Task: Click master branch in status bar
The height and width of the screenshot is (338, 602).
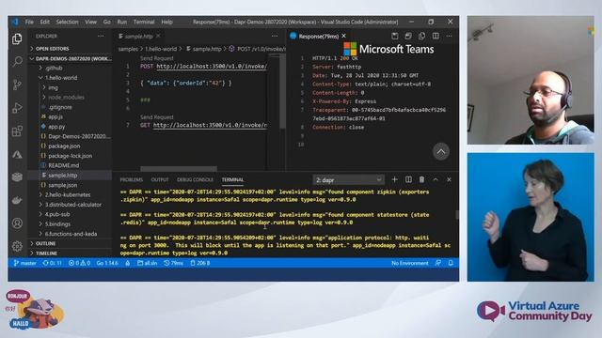Action: (x=25, y=263)
